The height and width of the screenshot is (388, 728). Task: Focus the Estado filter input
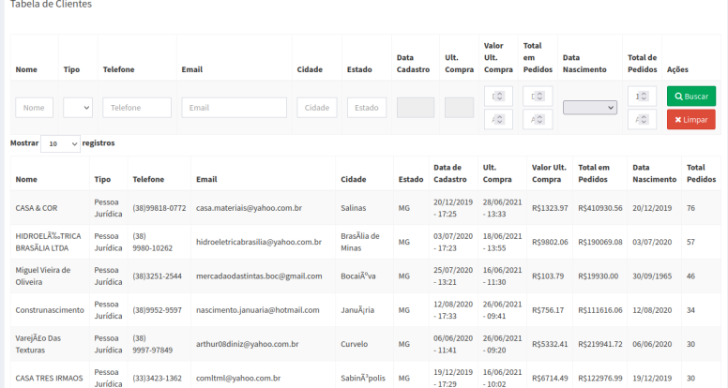coord(367,108)
